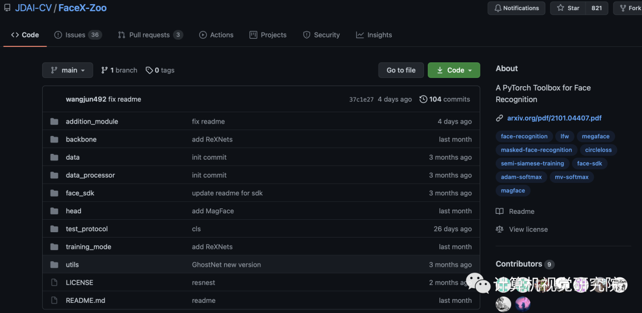Open the FaceX-Zoo repository link
The height and width of the screenshot is (313, 642).
[x=82, y=8]
